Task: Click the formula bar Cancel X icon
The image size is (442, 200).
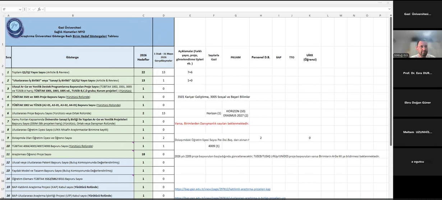Action: (29, 9)
